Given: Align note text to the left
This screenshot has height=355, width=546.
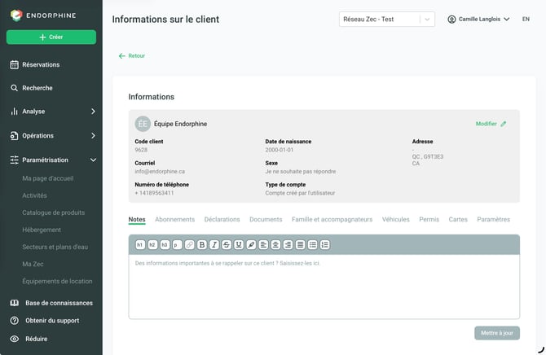Looking at the screenshot, I should (263, 244).
